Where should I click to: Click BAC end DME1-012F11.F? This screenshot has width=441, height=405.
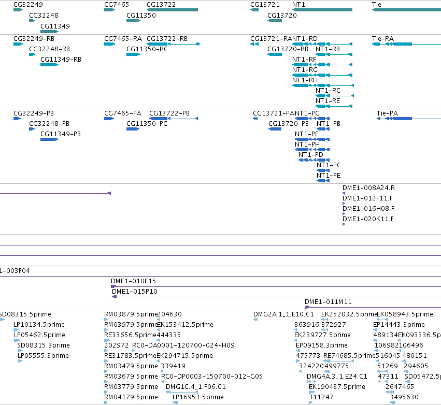tap(367, 198)
